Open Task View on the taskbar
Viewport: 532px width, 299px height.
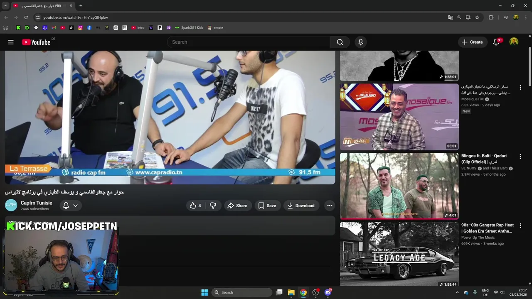click(279, 292)
